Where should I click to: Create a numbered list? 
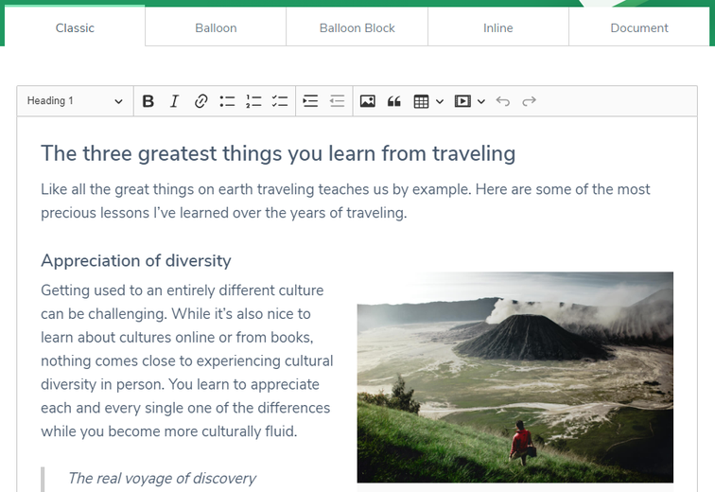[253, 101]
